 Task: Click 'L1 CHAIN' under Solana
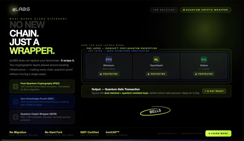204,69
